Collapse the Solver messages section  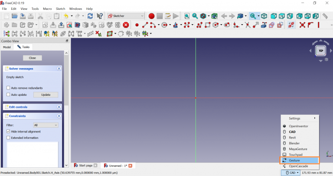pyautogui.click(x=59, y=69)
